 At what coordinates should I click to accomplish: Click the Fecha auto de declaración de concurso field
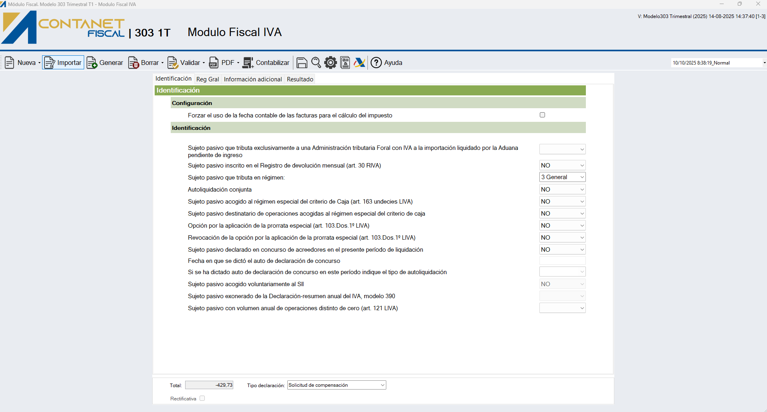point(562,261)
